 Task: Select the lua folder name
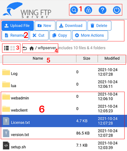(x=14, y=86)
